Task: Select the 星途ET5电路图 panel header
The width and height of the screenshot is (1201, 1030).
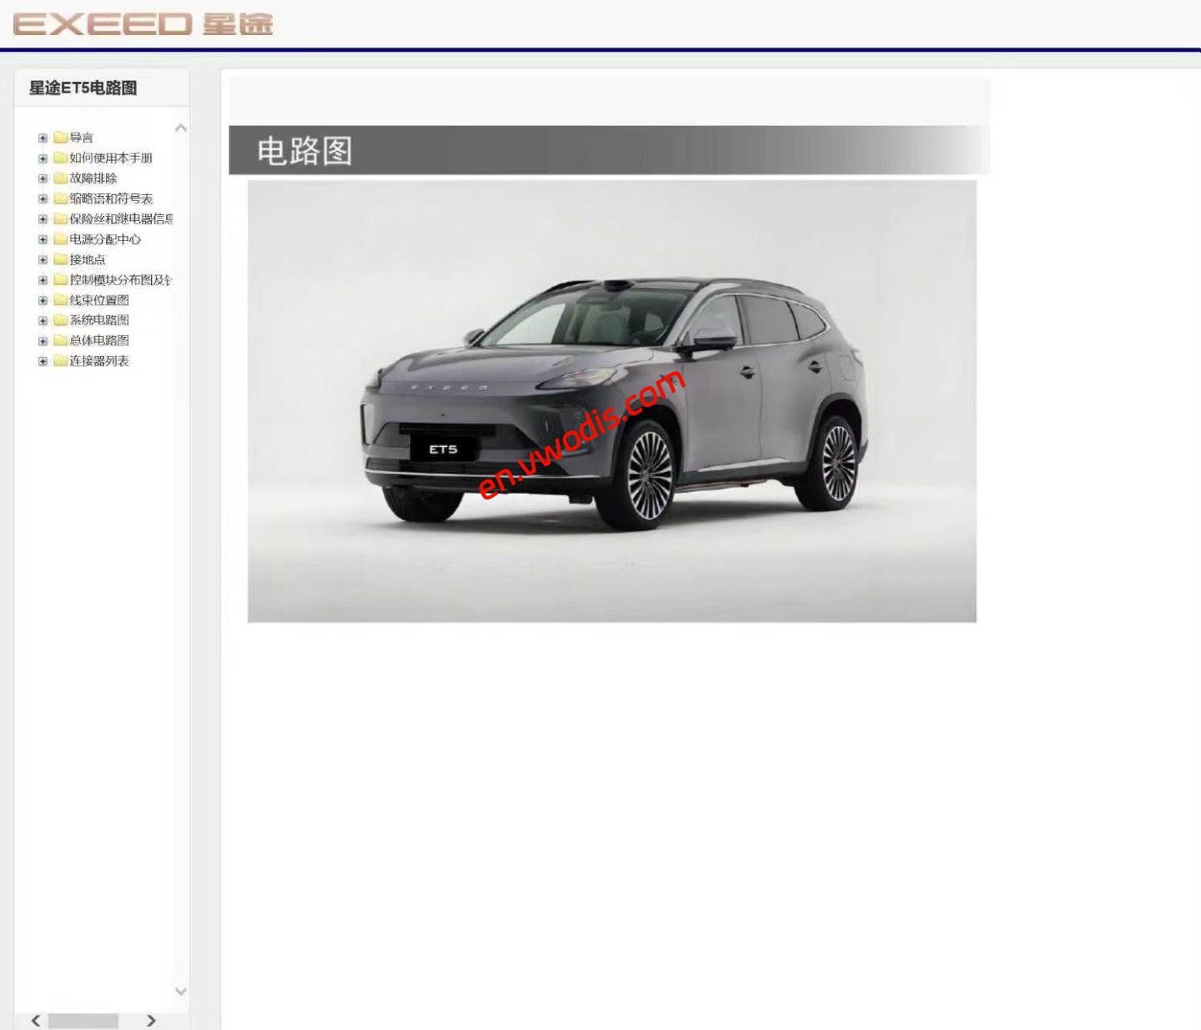Action: (84, 88)
